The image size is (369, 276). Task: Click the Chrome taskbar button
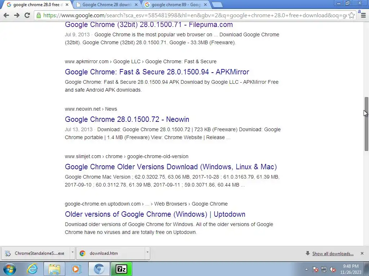click(99, 269)
